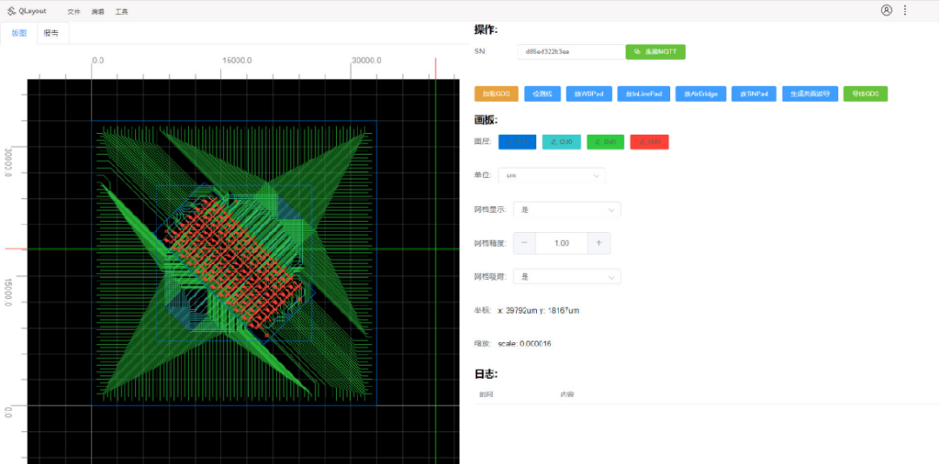Click the QLayout logo icon
This screenshot has width=940, height=464.
(11, 10)
